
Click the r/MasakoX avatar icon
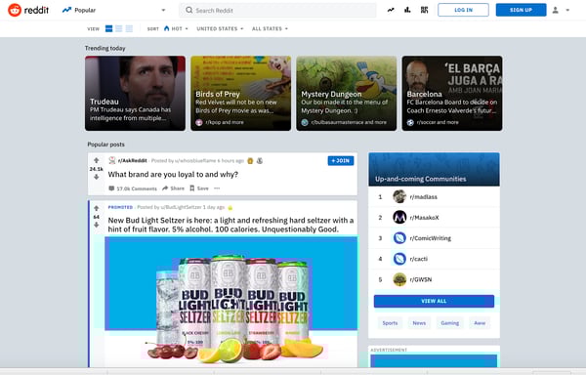coord(399,217)
